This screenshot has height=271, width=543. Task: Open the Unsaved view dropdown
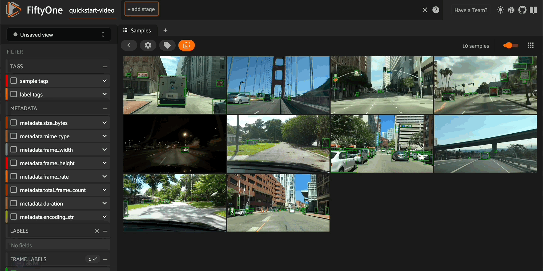coord(59,35)
